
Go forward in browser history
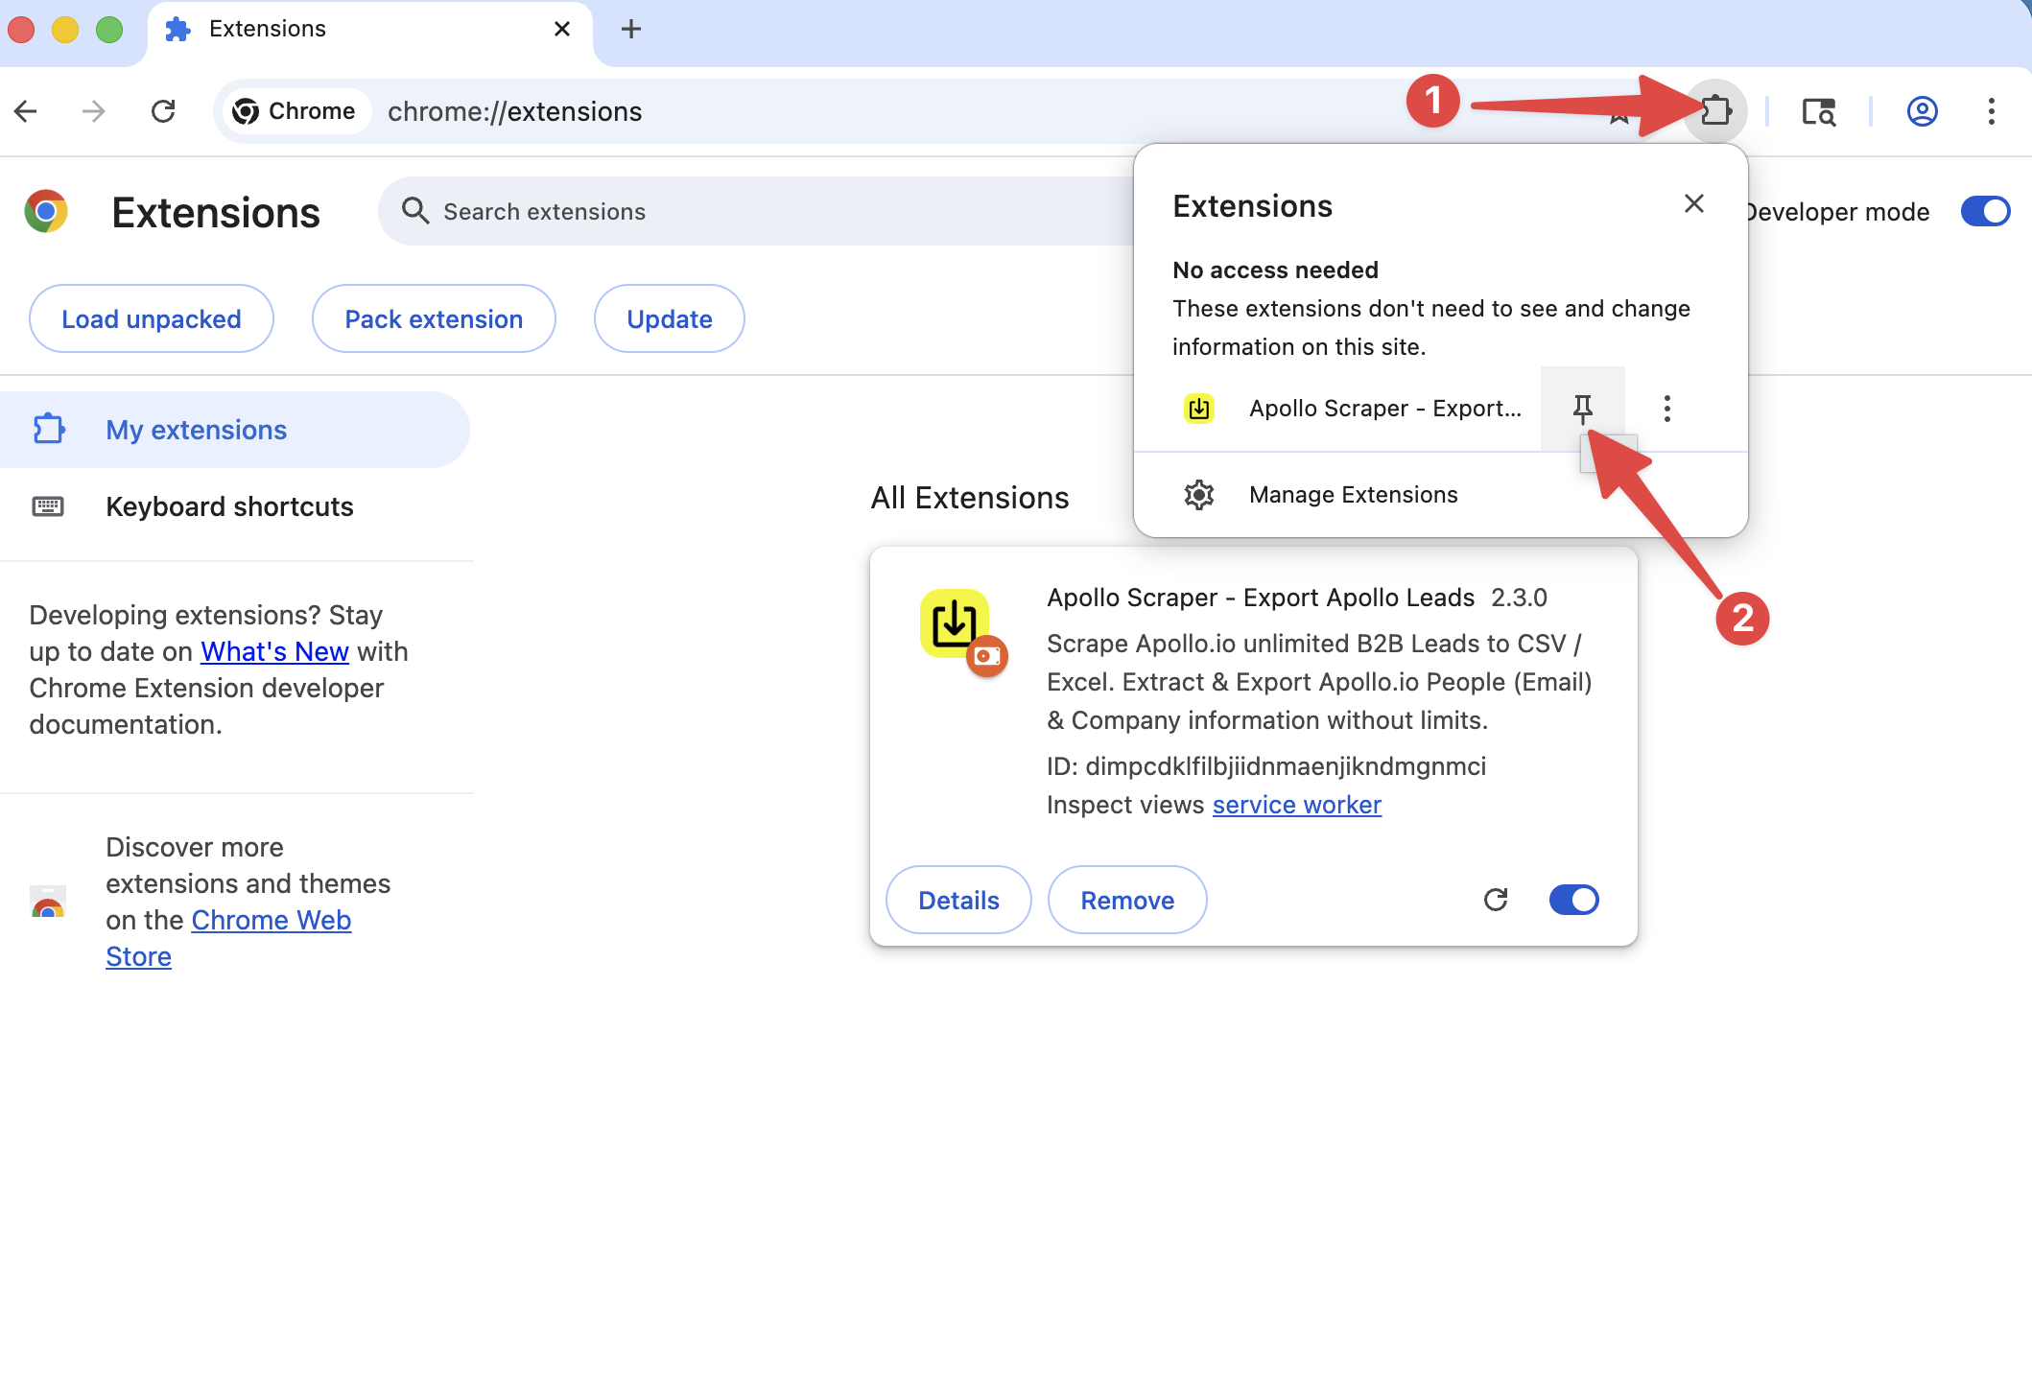point(94,111)
